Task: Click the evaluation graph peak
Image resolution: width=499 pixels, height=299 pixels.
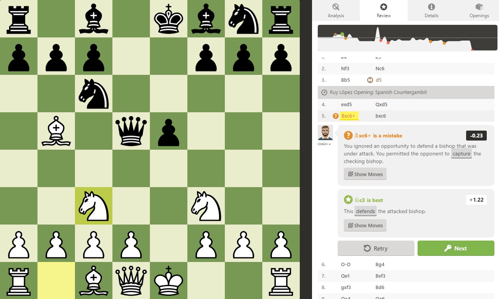Action: click(377, 29)
